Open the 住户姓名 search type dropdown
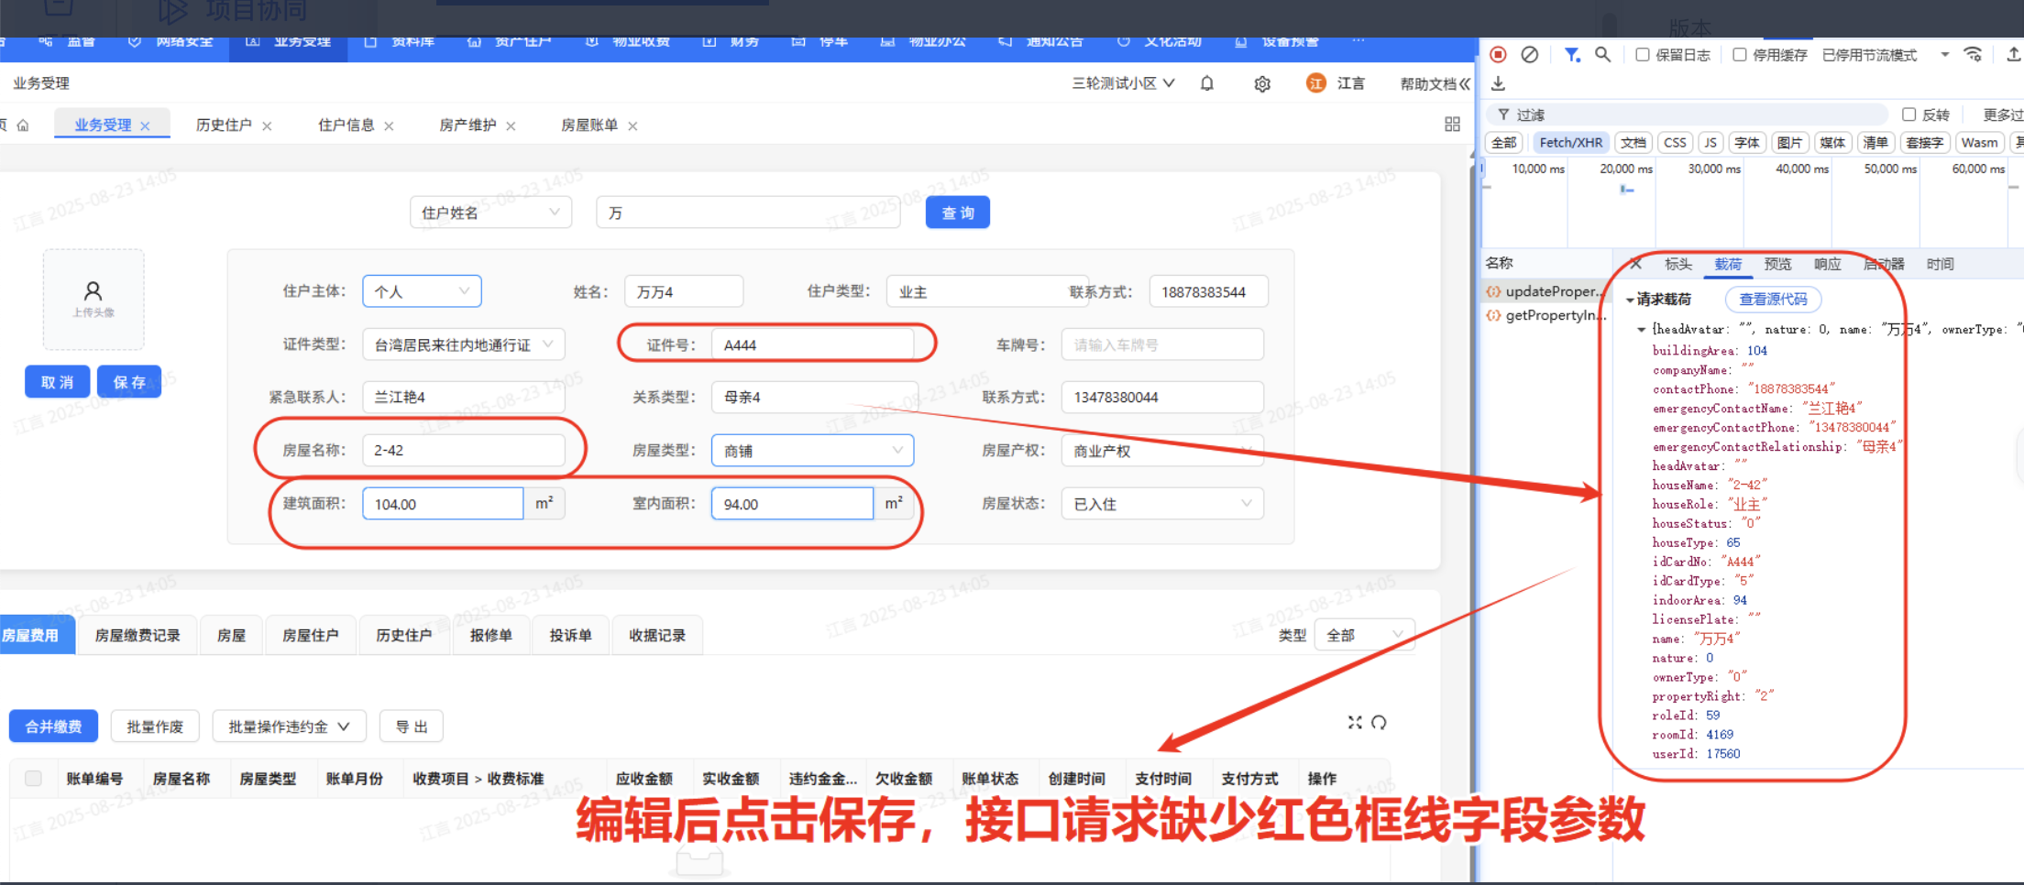This screenshot has width=2024, height=885. coord(489,213)
